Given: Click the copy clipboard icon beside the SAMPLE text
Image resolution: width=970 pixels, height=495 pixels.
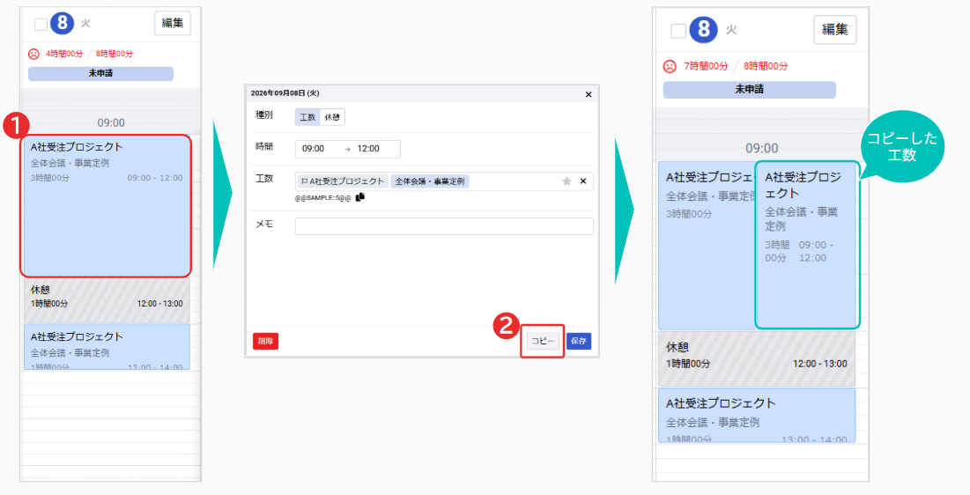Looking at the screenshot, I should [x=360, y=196].
